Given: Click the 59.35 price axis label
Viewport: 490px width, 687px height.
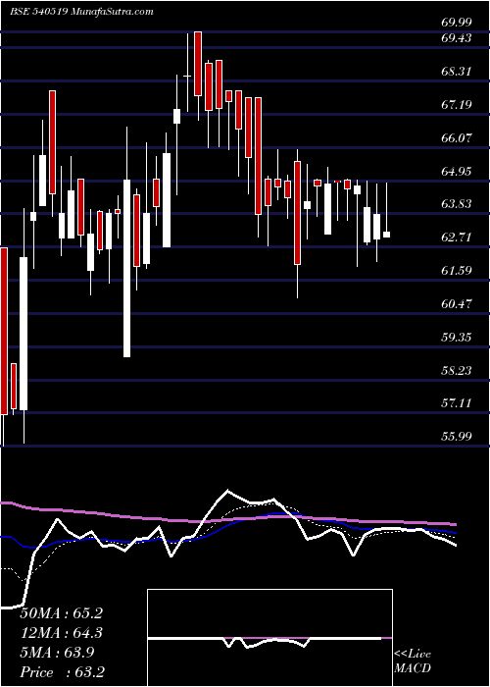Looking at the screenshot, I should pos(456,338).
